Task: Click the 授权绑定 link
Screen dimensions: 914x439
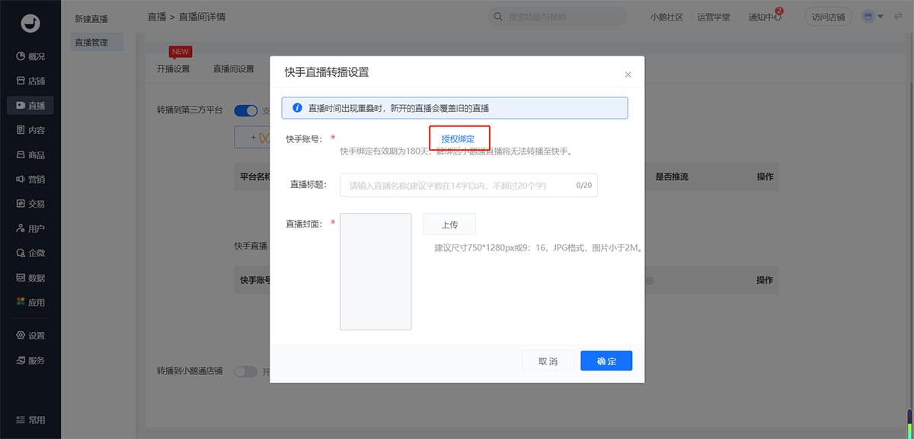Action: point(458,139)
